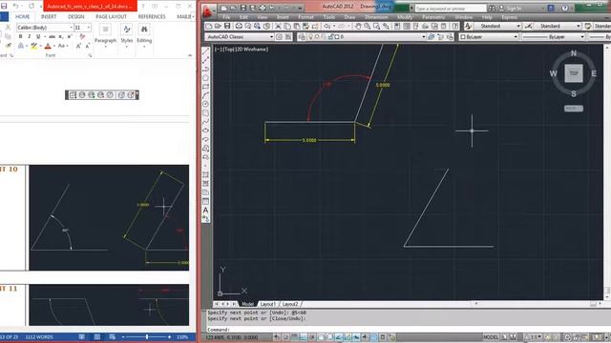Select the Polyline draw tool
The width and height of the screenshot is (611, 343).
[205, 70]
